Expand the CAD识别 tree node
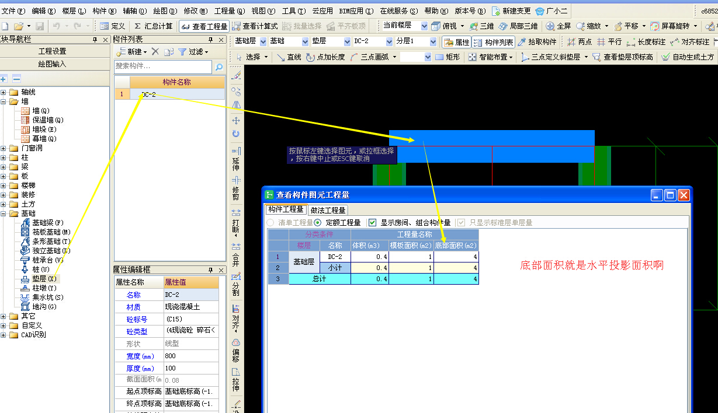The height and width of the screenshot is (413, 718). pyautogui.click(x=4, y=335)
